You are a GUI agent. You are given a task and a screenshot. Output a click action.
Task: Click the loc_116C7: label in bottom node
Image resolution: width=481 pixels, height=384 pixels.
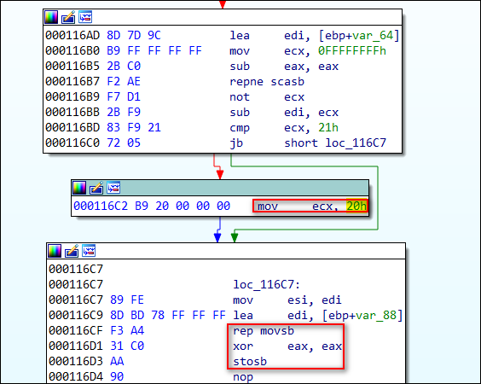click(x=267, y=284)
